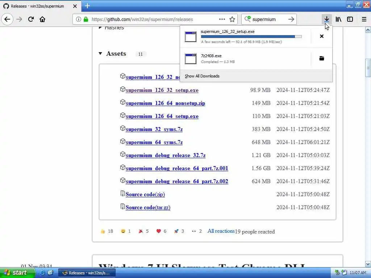The width and height of the screenshot is (371, 278).
Task: Launch Internet Explorer from quick launch
Action: coord(42,273)
